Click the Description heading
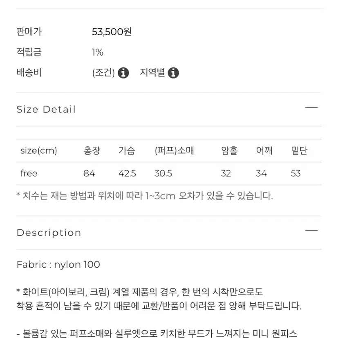This screenshot has height=338, width=338. (49, 233)
